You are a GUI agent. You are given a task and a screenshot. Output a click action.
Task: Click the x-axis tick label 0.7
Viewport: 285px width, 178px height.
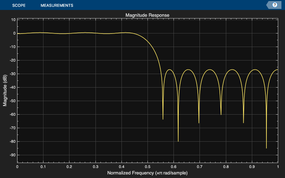click(x=200, y=167)
